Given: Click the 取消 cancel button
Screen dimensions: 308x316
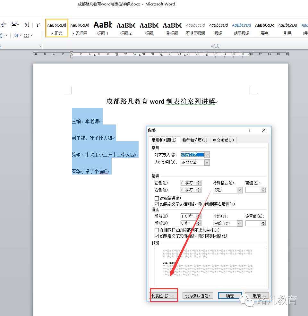Looking at the screenshot, I should pyautogui.click(x=257, y=296).
